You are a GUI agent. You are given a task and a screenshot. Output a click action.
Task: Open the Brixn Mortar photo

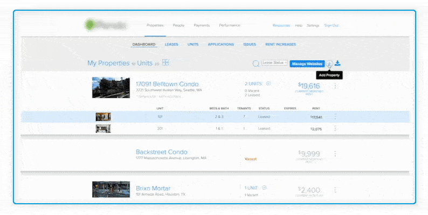[111, 189]
